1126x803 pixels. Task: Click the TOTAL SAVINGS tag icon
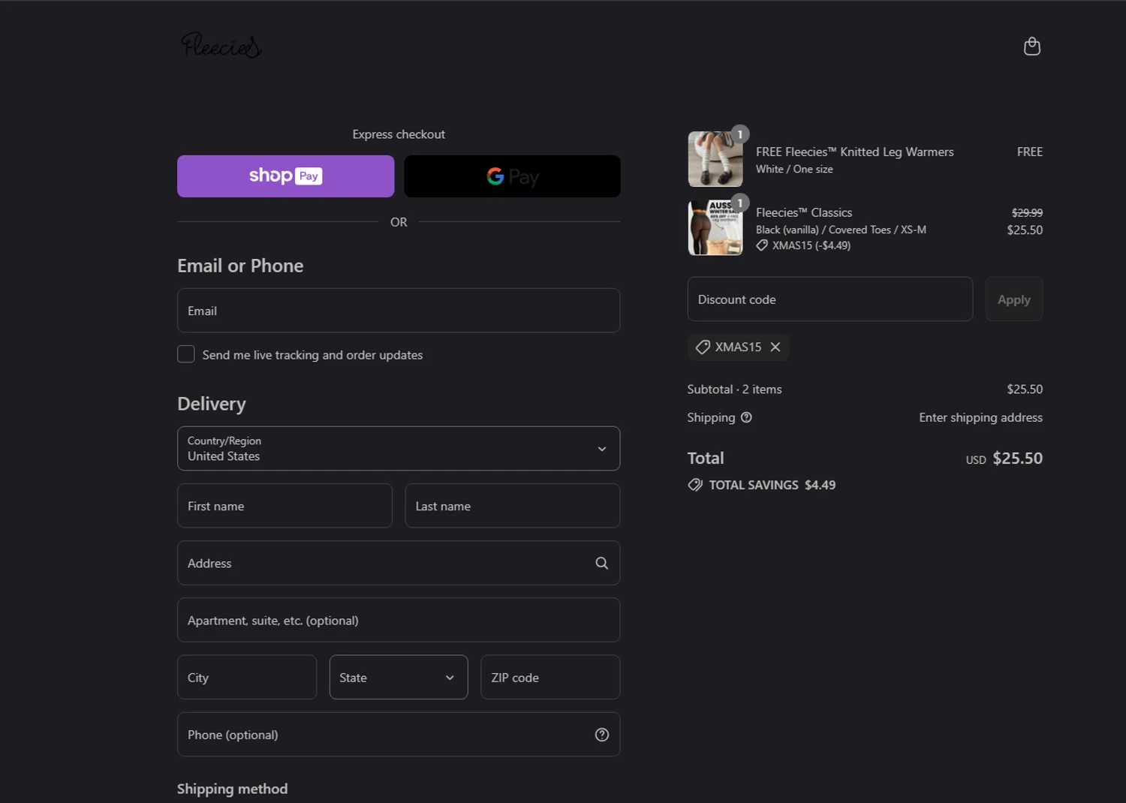pyautogui.click(x=695, y=485)
